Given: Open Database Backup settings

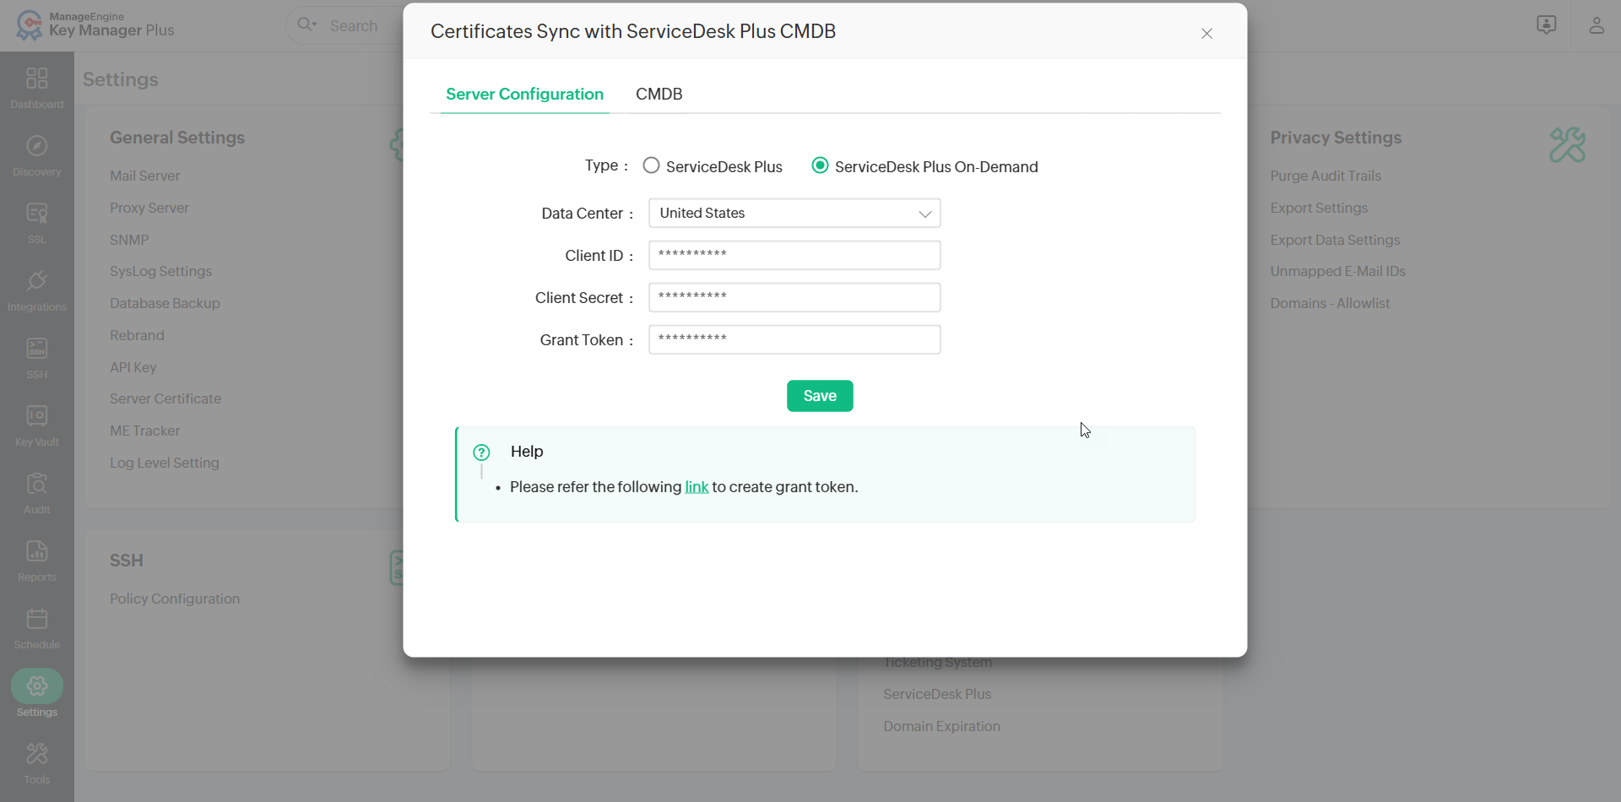Looking at the screenshot, I should click(x=165, y=304).
